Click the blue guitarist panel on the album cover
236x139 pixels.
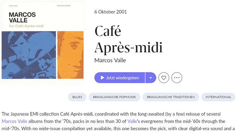pos(29,55)
